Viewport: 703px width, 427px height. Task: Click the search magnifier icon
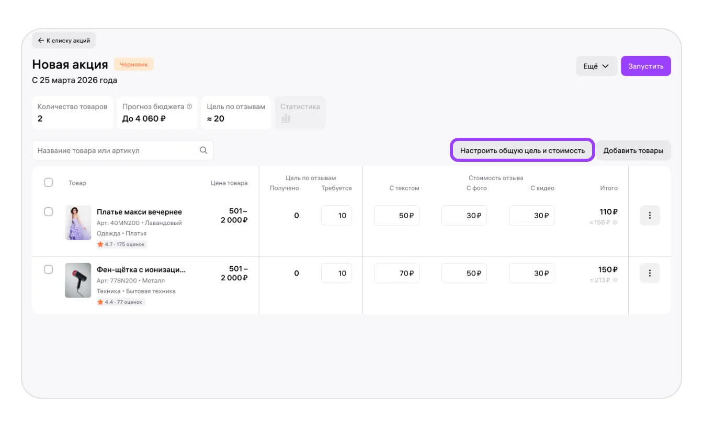[203, 150]
